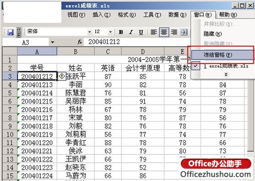255x181 pixels.
Task: Select name cell 宋斌
Action: (76, 117)
